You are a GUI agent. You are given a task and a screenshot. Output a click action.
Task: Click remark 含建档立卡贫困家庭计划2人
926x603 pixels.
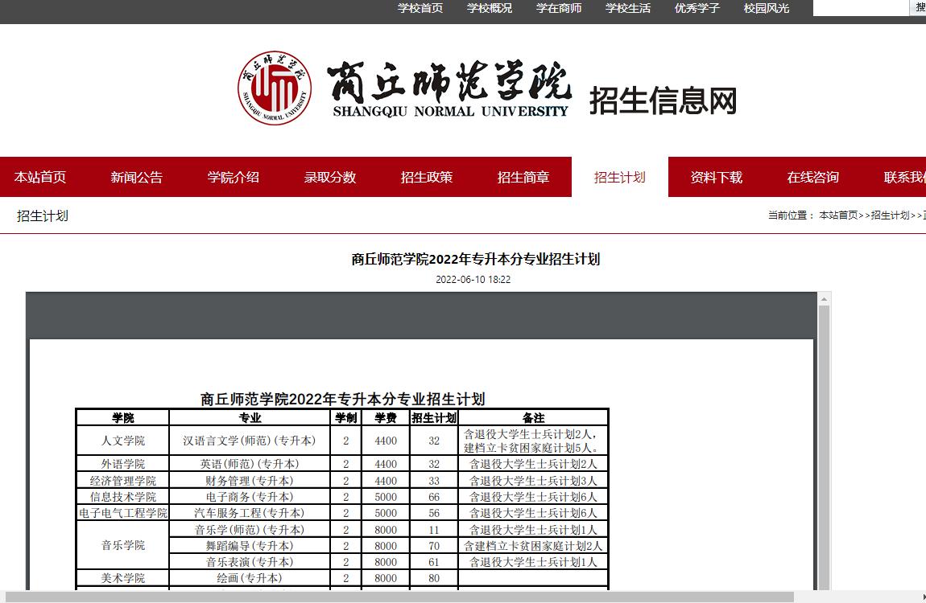tap(533, 546)
